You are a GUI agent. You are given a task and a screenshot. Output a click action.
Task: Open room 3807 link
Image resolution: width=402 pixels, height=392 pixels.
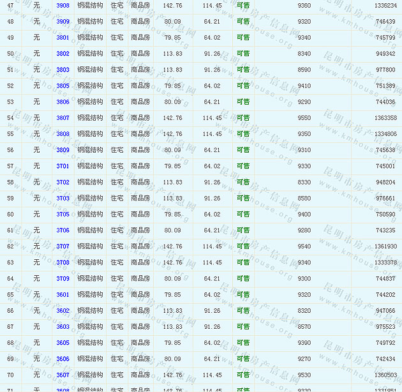pos(63,117)
